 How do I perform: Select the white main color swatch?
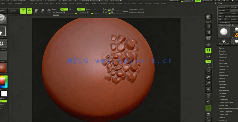tap(4, 94)
